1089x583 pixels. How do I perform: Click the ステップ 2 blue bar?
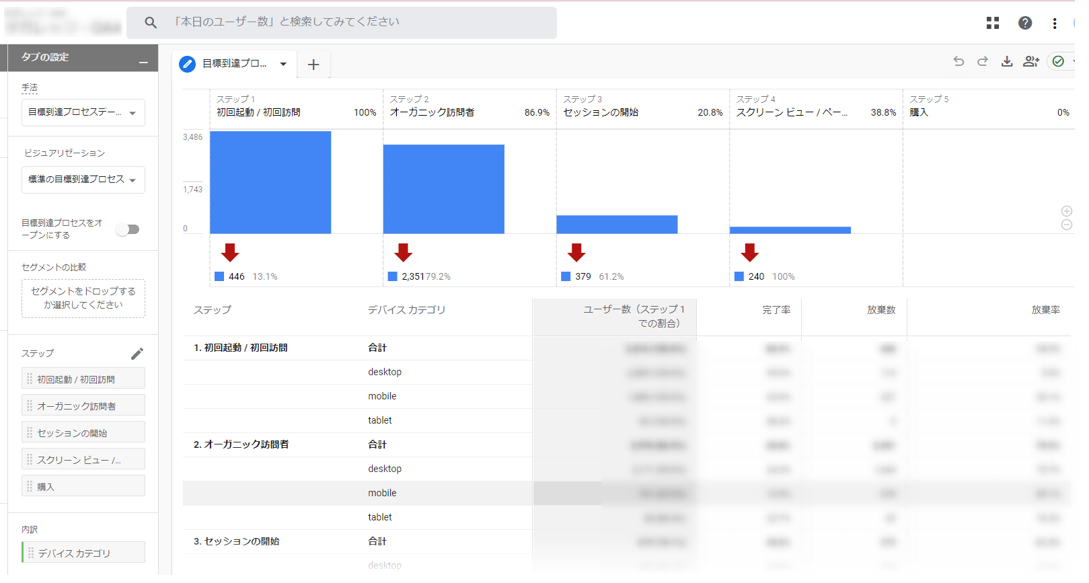point(444,189)
